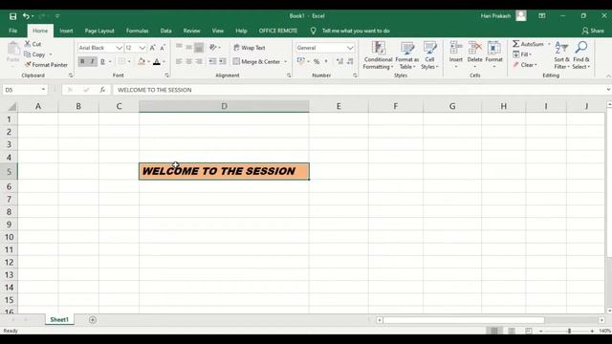
Task: Open Find & Select menu
Action: click(x=581, y=55)
